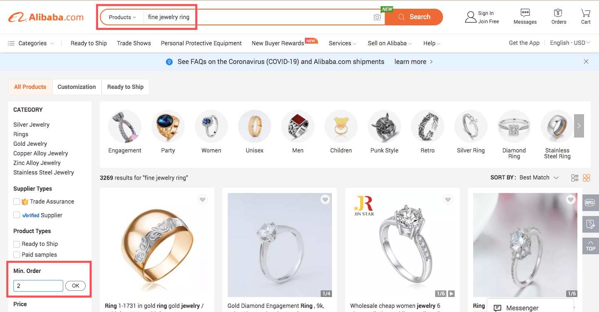Viewport: 599px width, 312px height.
Task: Switch to list view for results
Action: point(574,177)
